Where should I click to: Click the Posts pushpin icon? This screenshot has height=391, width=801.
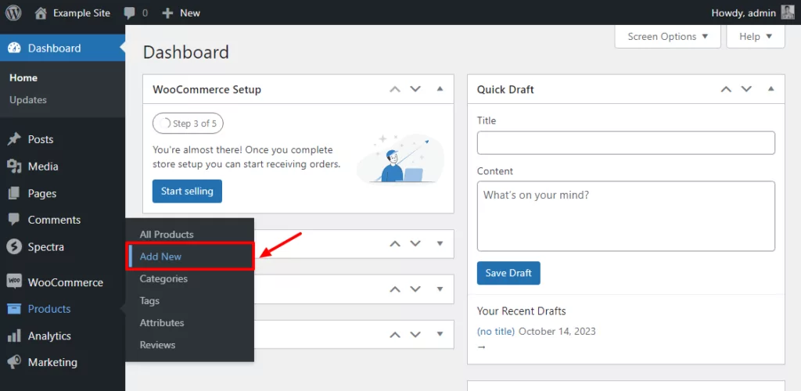(x=14, y=139)
